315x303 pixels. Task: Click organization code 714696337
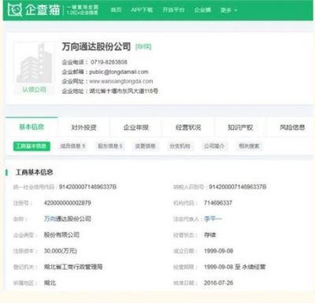218,203
